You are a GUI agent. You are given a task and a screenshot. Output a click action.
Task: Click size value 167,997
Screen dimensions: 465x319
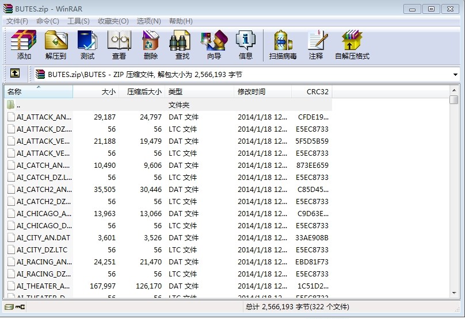coord(102,286)
